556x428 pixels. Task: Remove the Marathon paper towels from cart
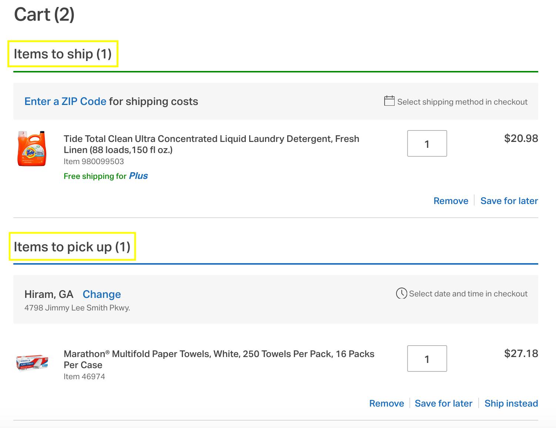click(386, 403)
